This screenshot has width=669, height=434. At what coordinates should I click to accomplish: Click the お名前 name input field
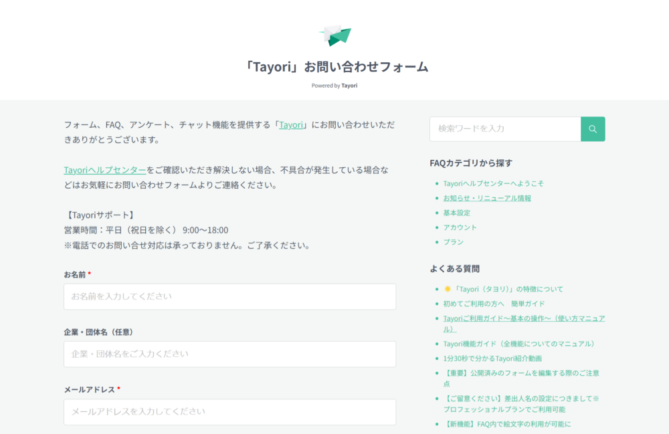[229, 296]
